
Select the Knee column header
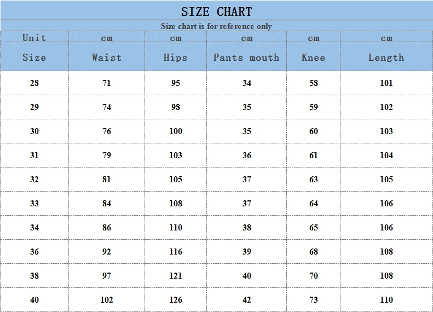(314, 57)
